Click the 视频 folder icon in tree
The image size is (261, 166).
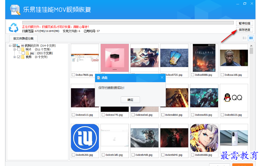click(x=23, y=57)
